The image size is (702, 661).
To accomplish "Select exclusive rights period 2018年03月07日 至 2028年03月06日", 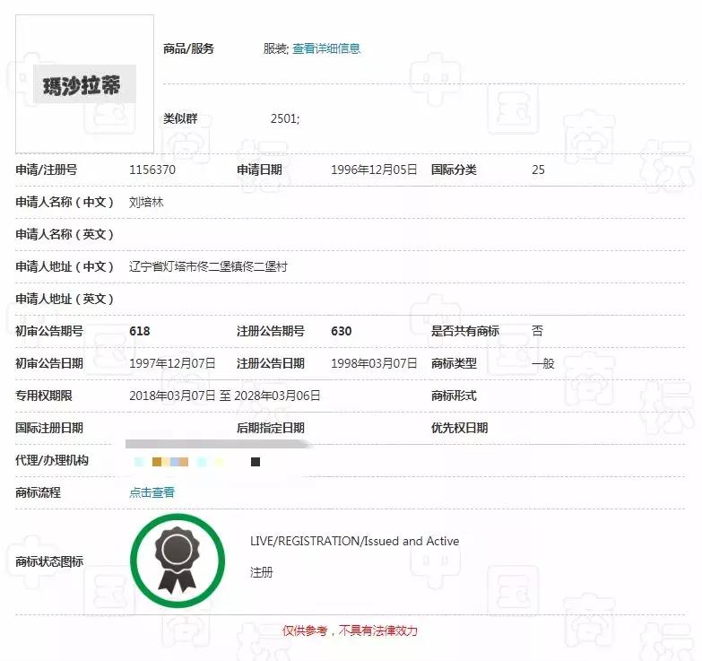I will 225,396.
